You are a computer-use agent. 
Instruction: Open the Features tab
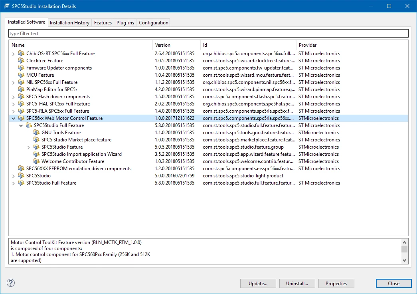coord(103,23)
